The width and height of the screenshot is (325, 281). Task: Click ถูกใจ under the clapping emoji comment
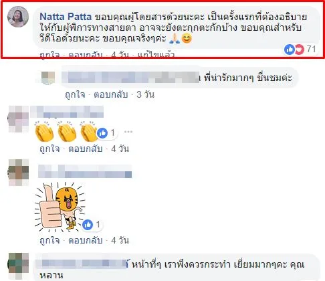point(49,149)
